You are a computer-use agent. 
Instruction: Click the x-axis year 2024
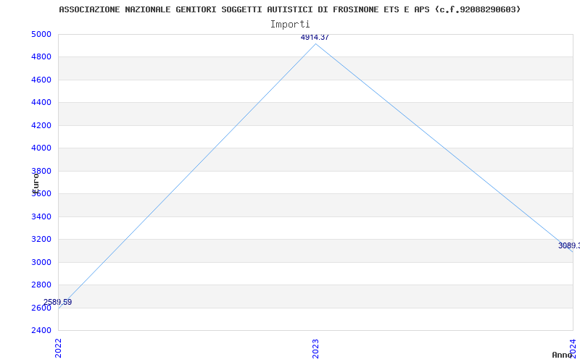[x=573, y=348]
